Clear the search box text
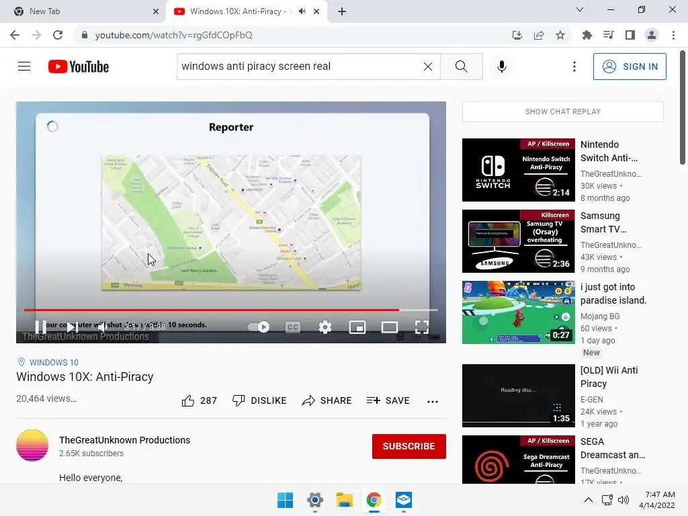 tap(428, 67)
